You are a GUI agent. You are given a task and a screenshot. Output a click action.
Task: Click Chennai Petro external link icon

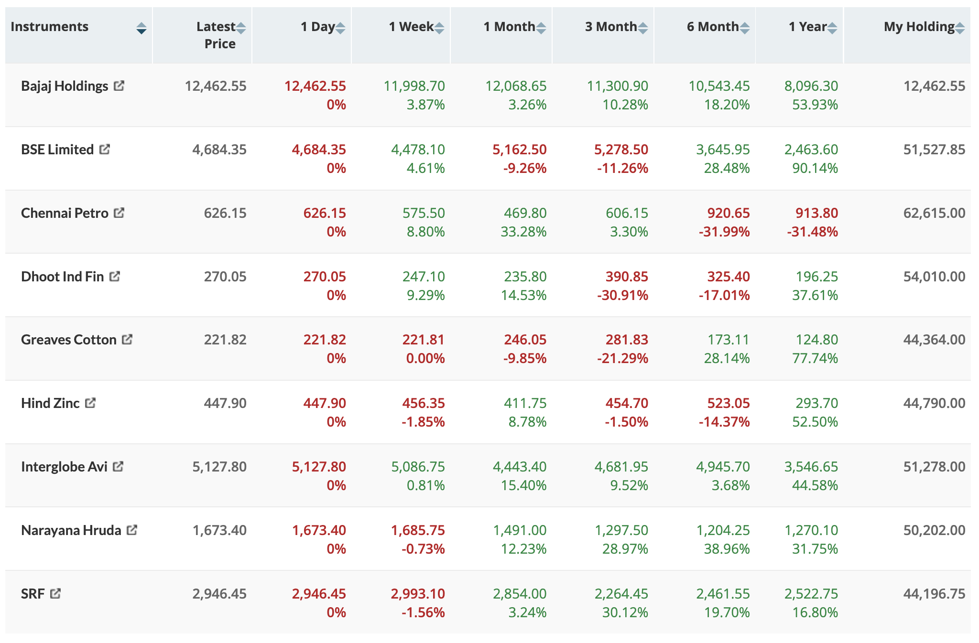119,213
